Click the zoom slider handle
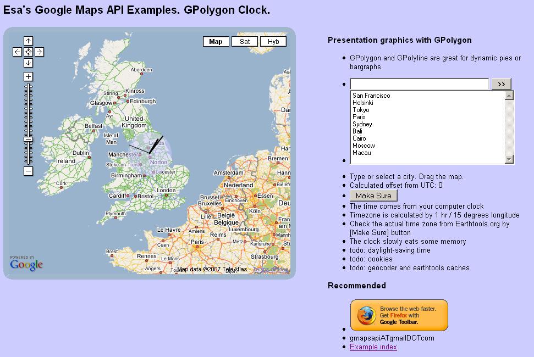Viewport: 534px width, 357px height. 28,139
